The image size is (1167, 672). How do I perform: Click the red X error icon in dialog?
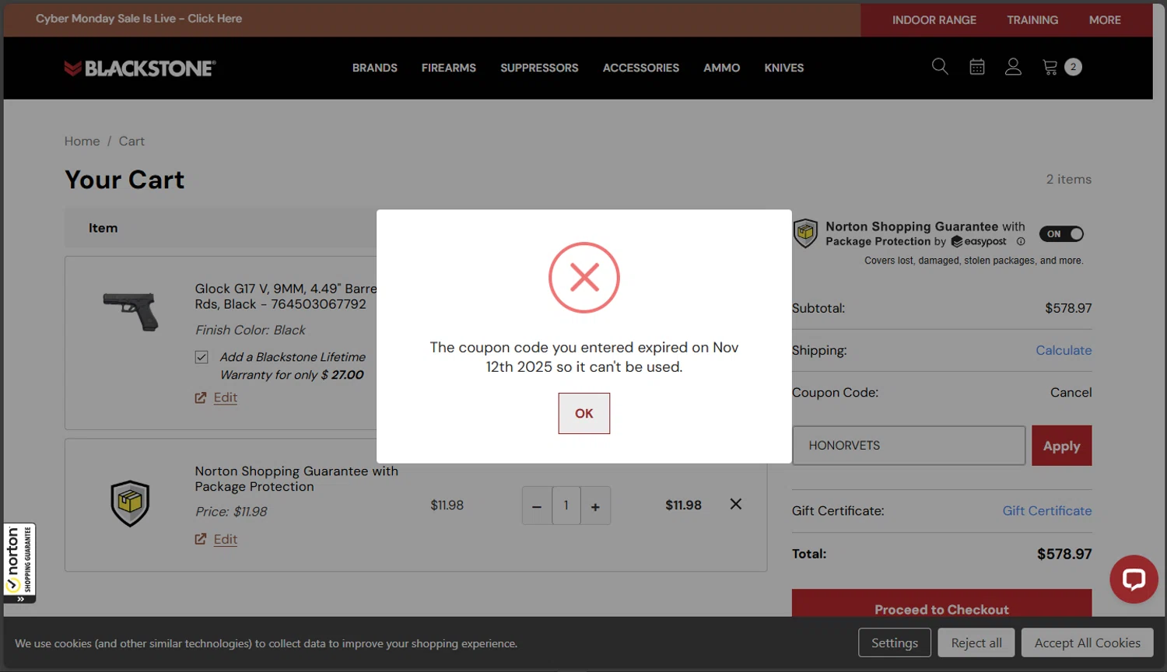pyautogui.click(x=584, y=278)
